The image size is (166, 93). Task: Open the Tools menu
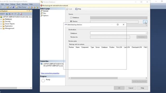[18, 4]
